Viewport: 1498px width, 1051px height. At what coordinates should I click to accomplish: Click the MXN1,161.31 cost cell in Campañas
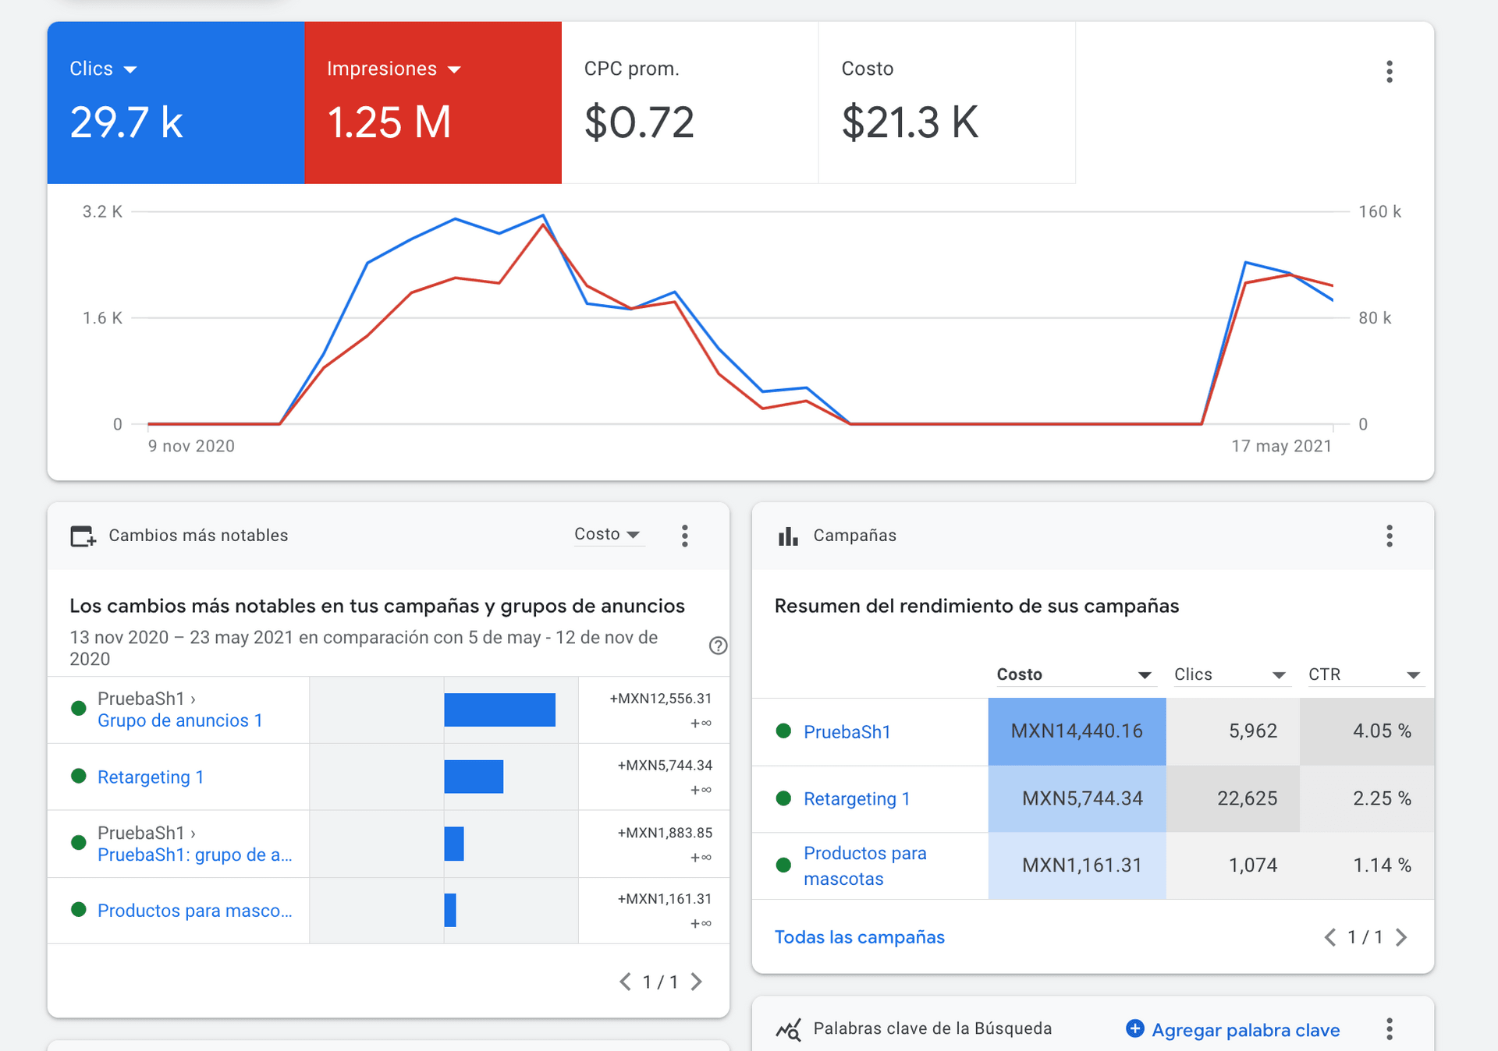coord(1077,865)
